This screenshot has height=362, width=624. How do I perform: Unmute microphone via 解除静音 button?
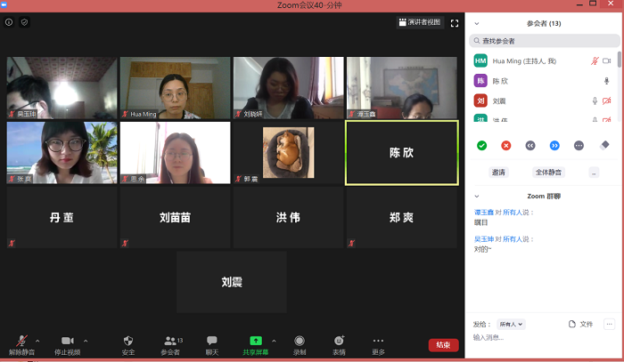pyautogui.click(x=22, y=342)
